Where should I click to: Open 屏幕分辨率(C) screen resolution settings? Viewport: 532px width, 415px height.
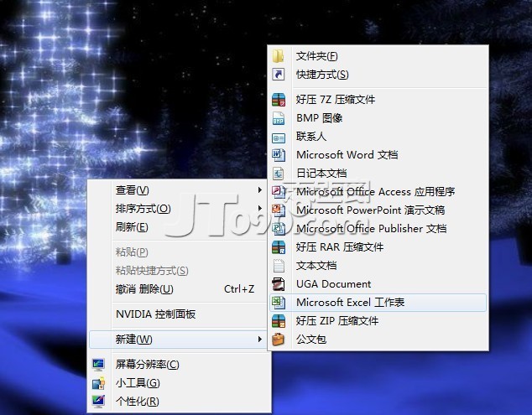tap(179, 365)
